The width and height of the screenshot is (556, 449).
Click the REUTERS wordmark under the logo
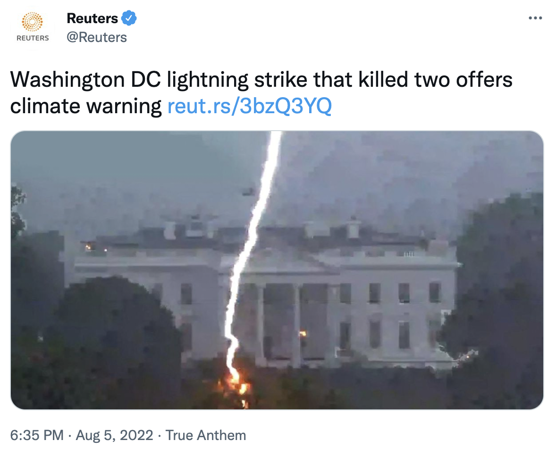click(33, 38)
